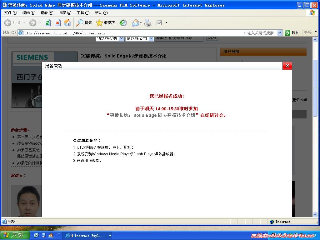Click the 完毕 status bar text
The width and height of the screenshot is (320, 240).
click(x=12, y=222)
